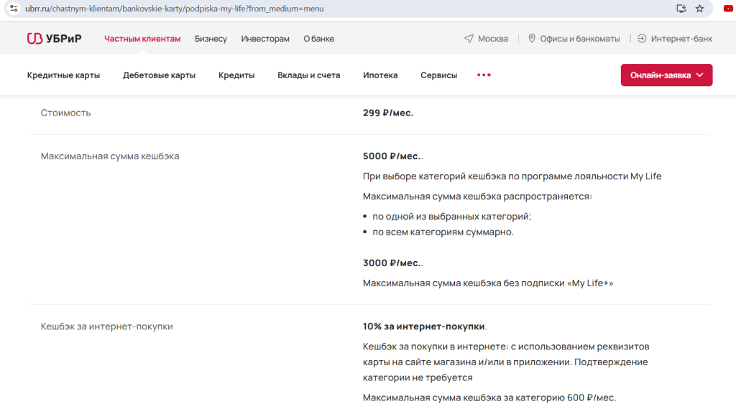Expand the Онлайн-заявка dropdown button
736x414 pixels.
click(666, 75)
